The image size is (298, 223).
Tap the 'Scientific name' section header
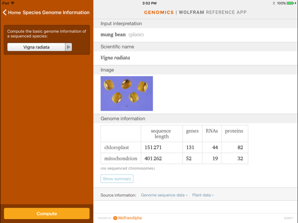[117, 47]
